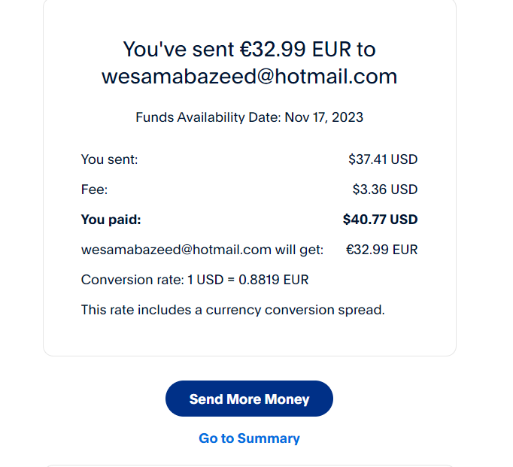The width and height of the screenshot is (513, 467).
Task: Click the "You've sent" heading text
Action: coord(179,50)
